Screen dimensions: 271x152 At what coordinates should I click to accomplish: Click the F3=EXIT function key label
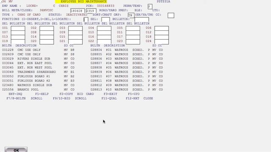click(110, 94)
